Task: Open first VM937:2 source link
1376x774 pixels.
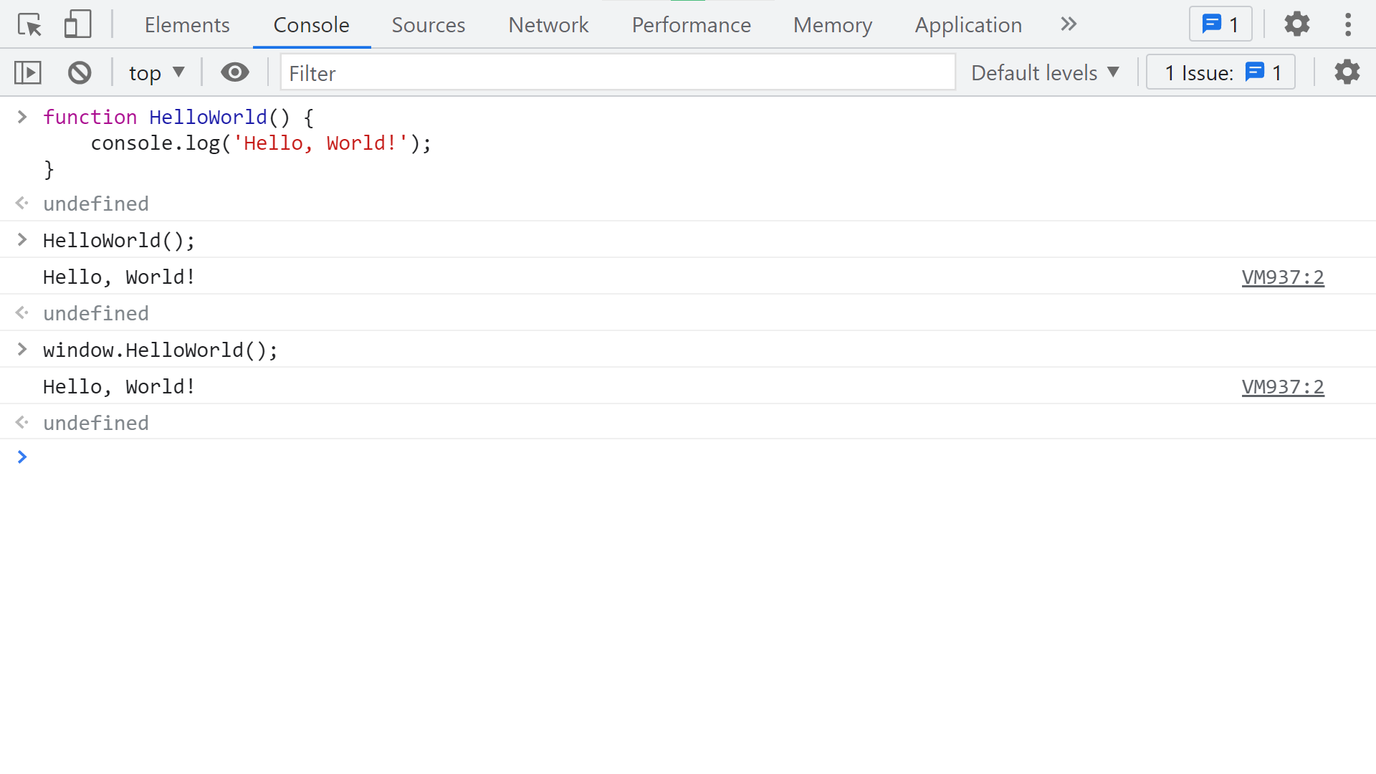Action: click(x=1282, y=277)
